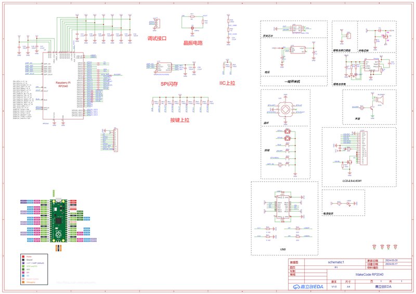Click the charging circuit power switching MOSFET
The image size is (416, 294).
386,35
